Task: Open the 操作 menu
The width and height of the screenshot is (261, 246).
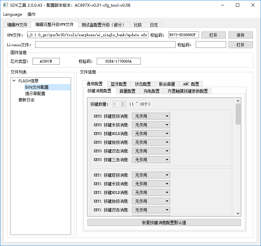Action: (31, 14)
